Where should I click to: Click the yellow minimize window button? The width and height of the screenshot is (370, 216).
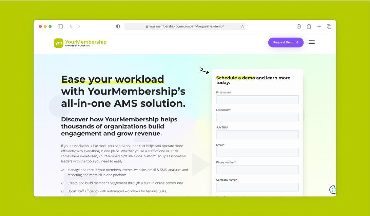click(45, 26)
